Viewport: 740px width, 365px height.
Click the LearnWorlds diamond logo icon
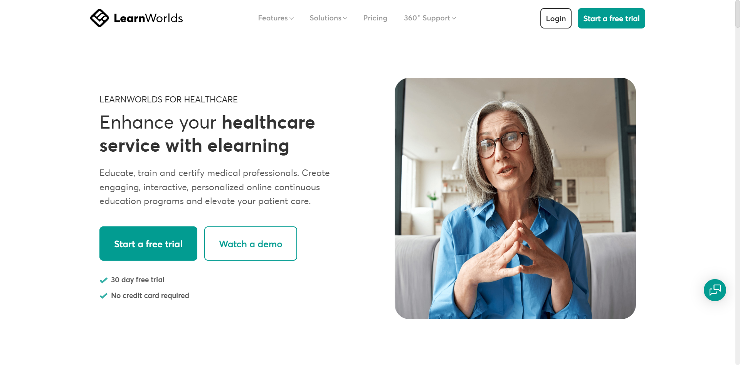tap(99, 18)
